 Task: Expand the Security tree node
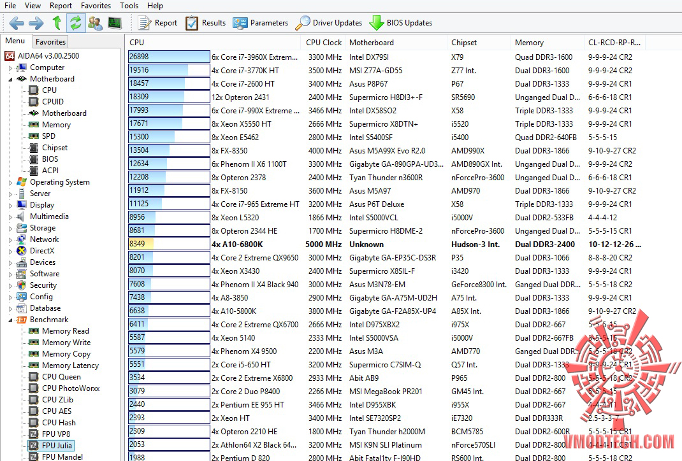point(10,285)
